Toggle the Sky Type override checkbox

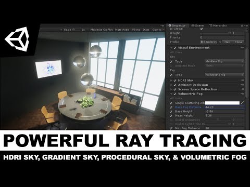click(x=171, y=61)
